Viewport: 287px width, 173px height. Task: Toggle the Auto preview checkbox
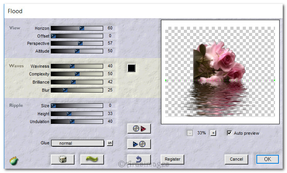pyautogui.click(x=229, y=133)
